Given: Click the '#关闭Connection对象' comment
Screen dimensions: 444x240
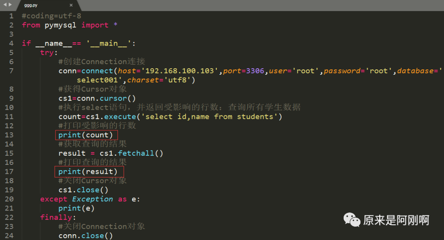Looking at the screenshot, I should pos(102,227).
